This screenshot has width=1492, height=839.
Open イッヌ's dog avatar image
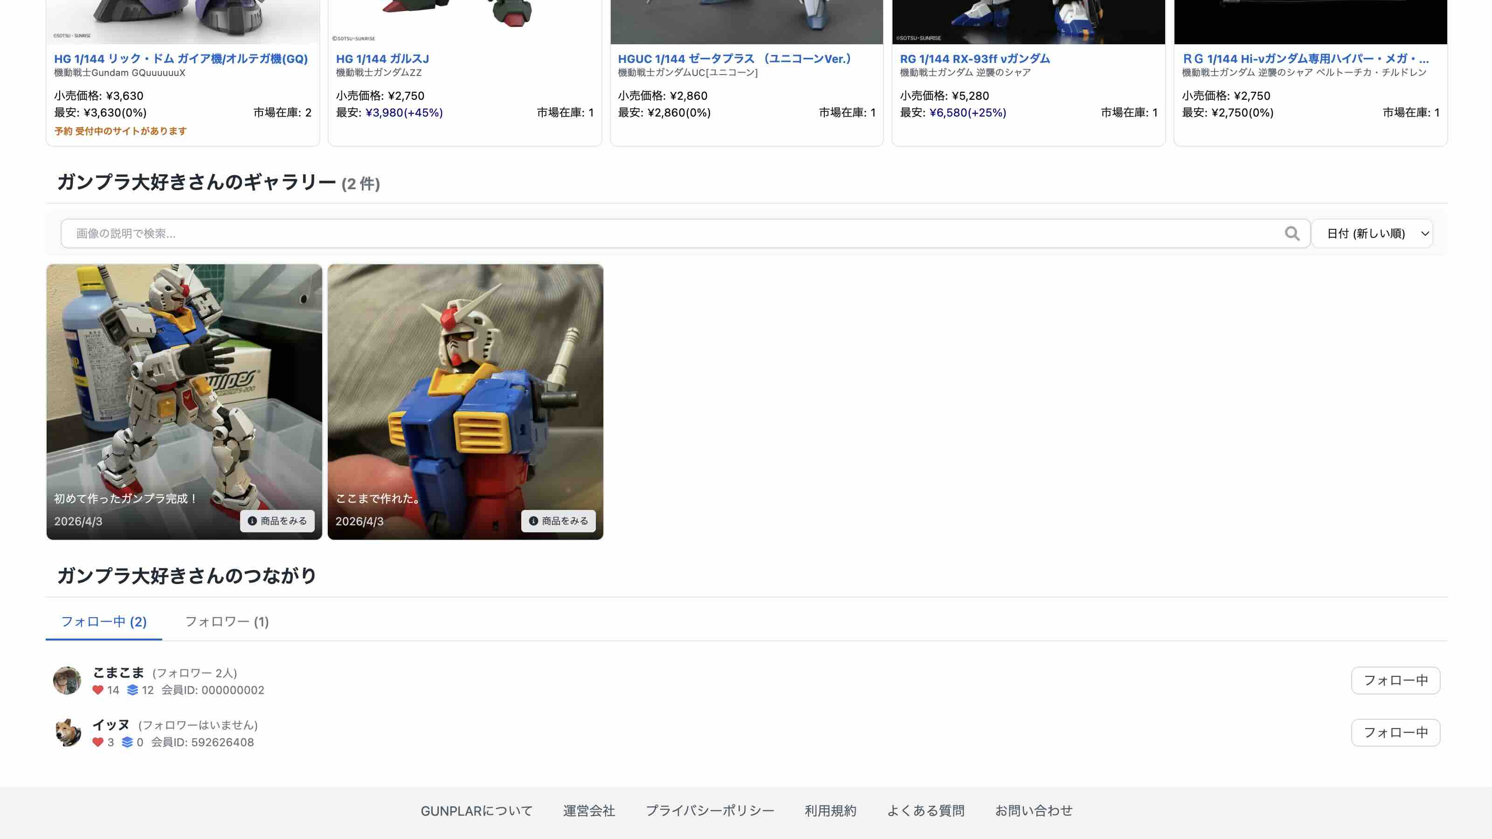pos(67,732)
